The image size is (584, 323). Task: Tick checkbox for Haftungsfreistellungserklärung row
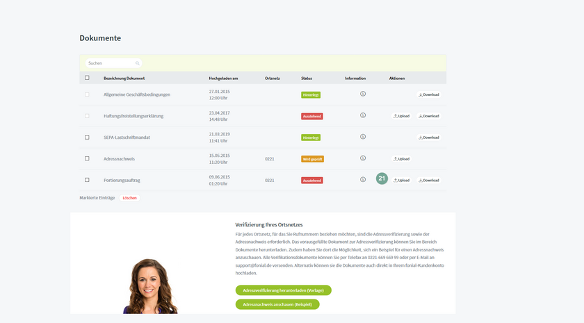[87, 116]
